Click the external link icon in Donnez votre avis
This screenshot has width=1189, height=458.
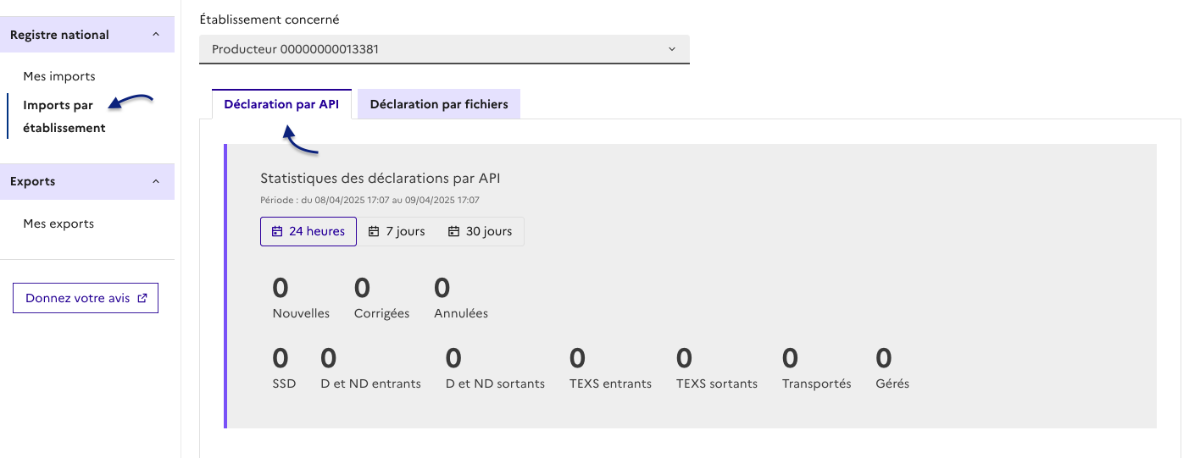pyautogui.click(x=142, y=298)
